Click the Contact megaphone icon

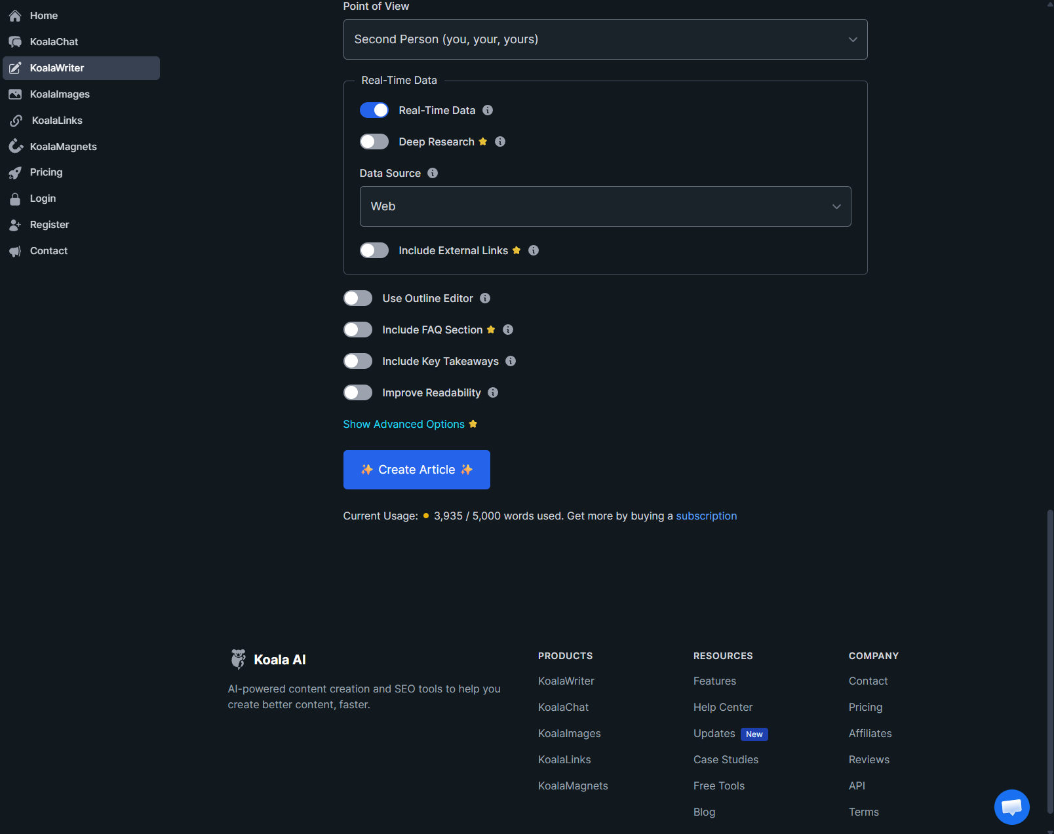[15, 251]
